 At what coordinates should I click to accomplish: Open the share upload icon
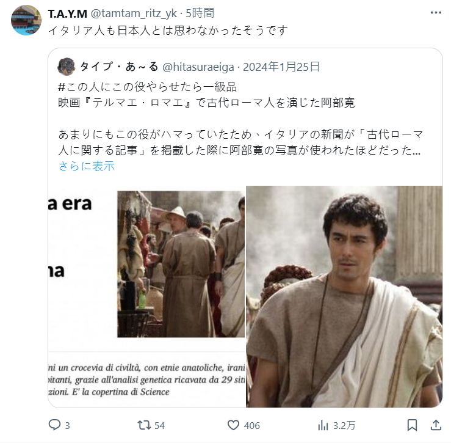coord(436,425)
